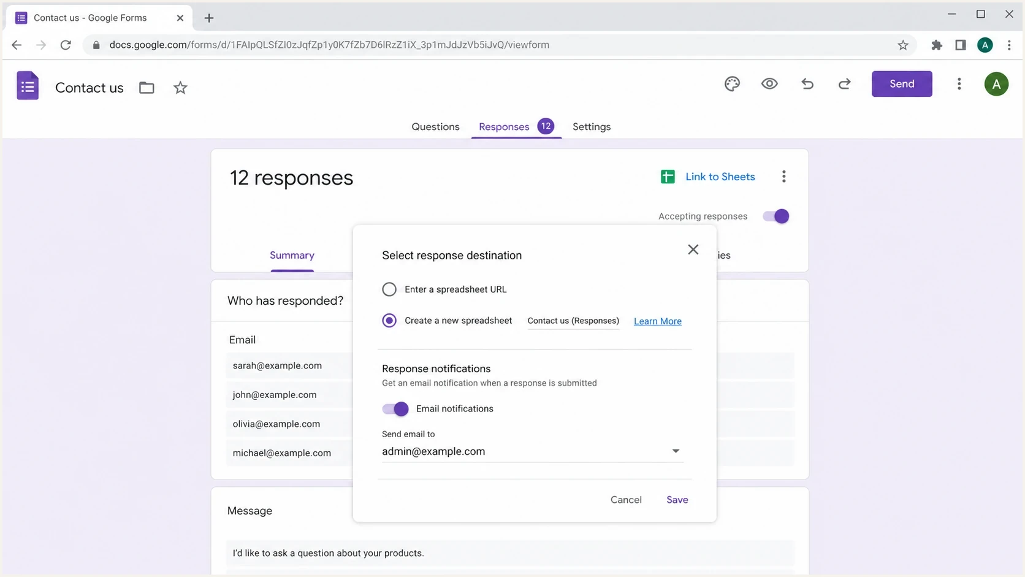
Task: Click the products question message text
Action: pyautogui.click(x=328, y=553)
